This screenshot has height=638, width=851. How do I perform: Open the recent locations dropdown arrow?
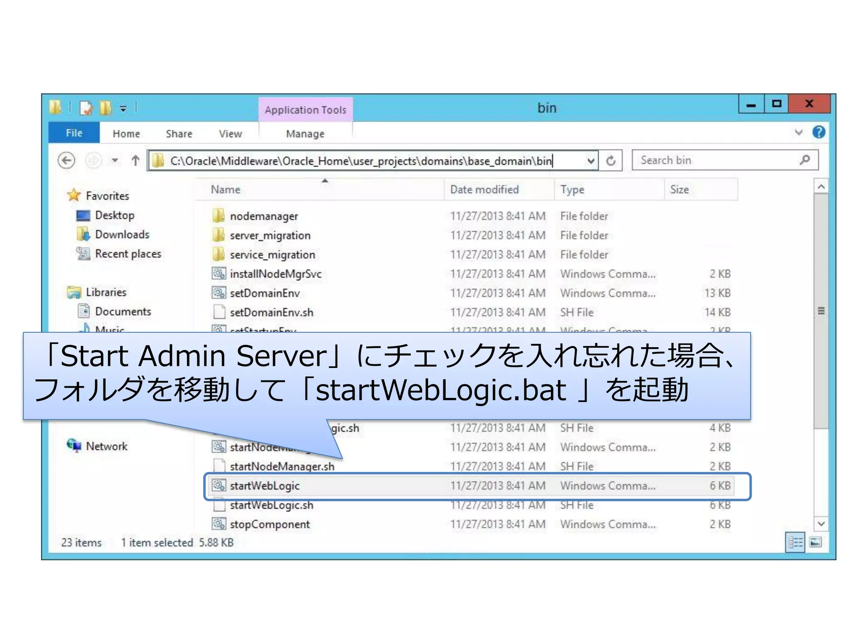(x=115, y=160)
